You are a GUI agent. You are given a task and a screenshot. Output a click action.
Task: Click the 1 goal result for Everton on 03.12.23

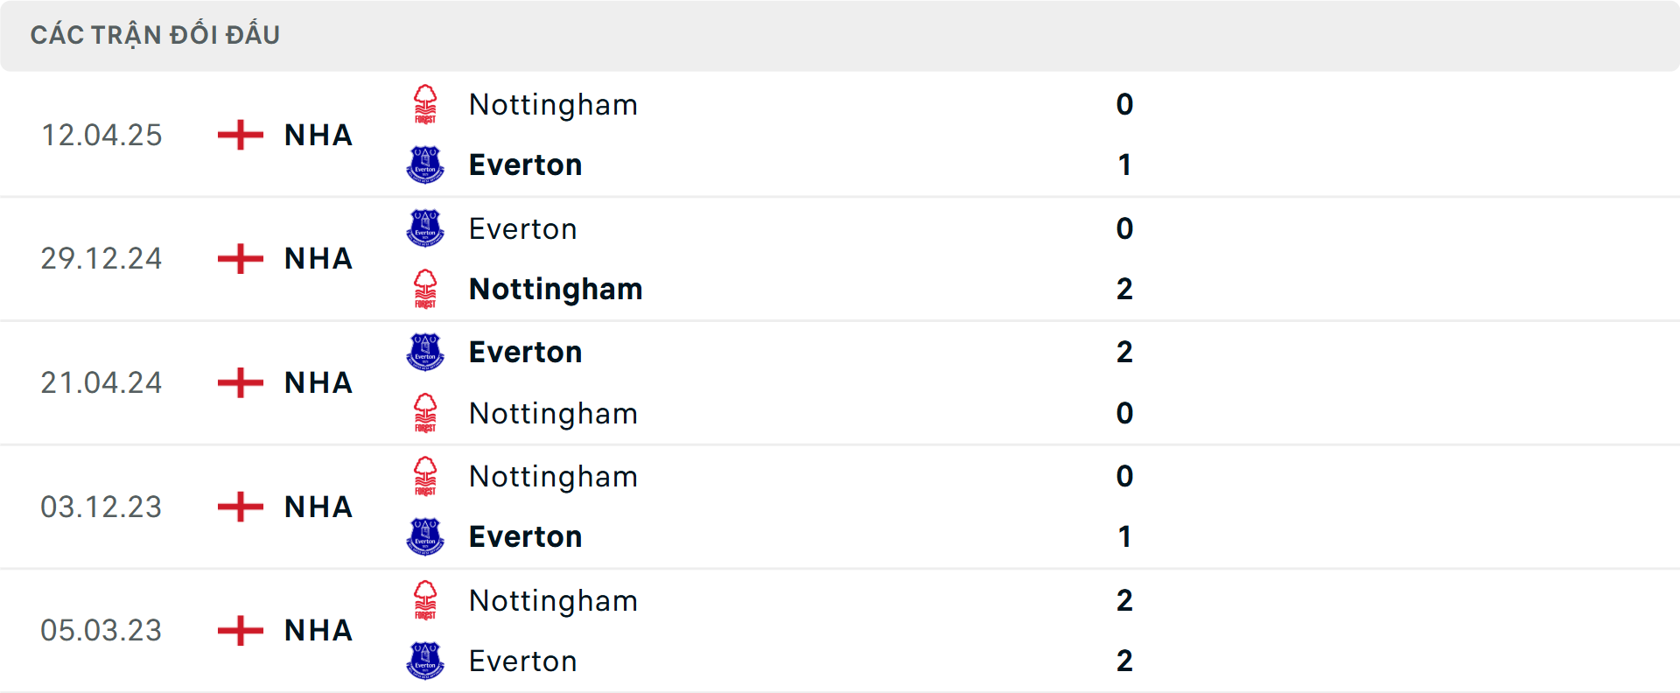[x=1125, y=536]
